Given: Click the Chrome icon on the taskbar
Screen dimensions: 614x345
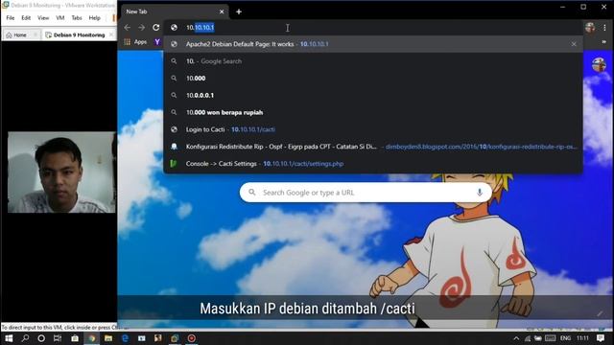Looking at the screenshot, I should [x=92, y=338].
